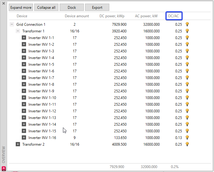
Task: Click lightbulb icon for Grid Connection 1
Action: click(x=187, y=24)
